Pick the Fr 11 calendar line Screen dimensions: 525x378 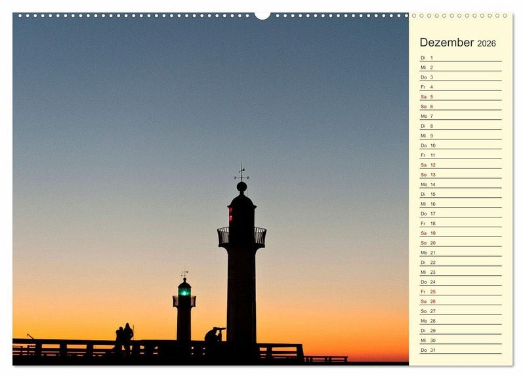[460, 155]
